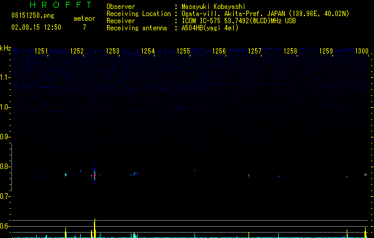Click the 0.6 kHz axis label
Viewport: 374px width, 238px height.
(x=5, y=226)
